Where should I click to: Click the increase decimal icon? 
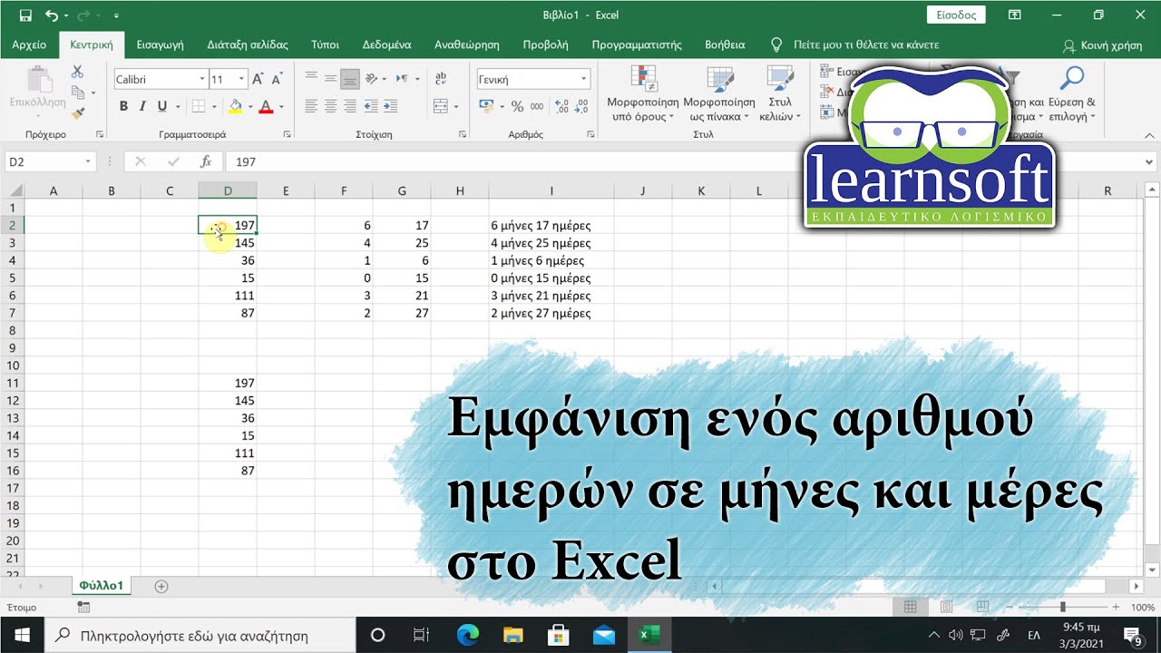click(561, 106)
